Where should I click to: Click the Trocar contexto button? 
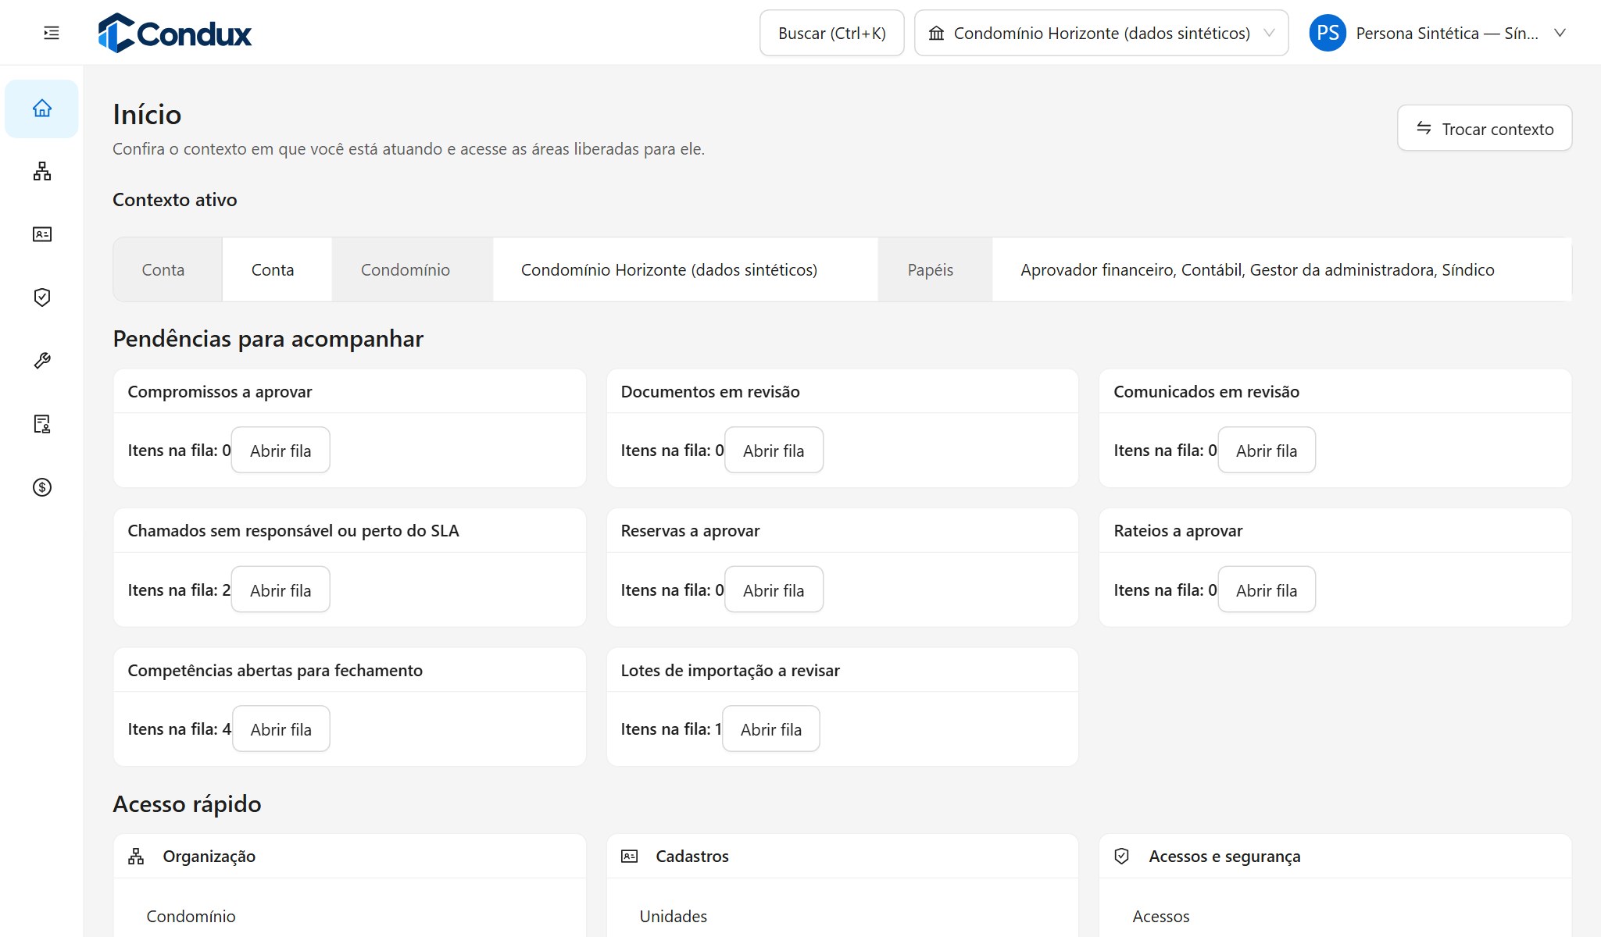(x=1484, y=128)
